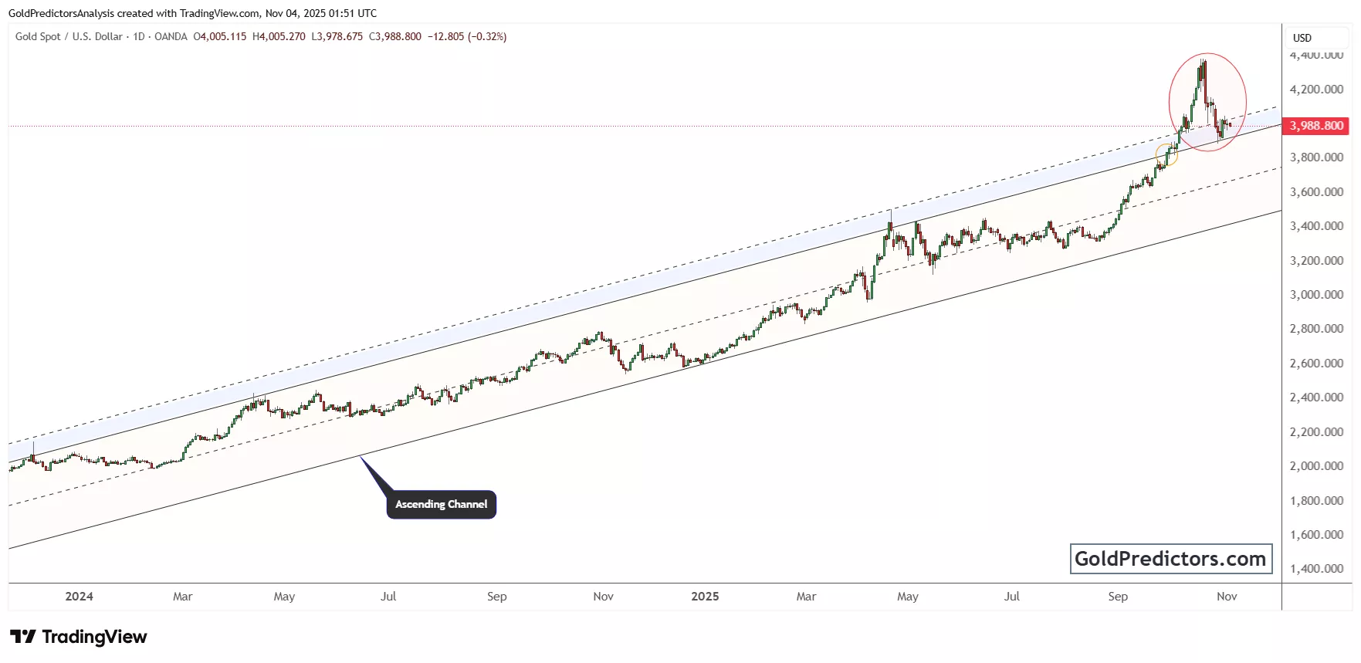Click the 2024 label on the time axis
Image resolution: width=1361 pixels, height=663 pixels.
pyautogui.click(x=79, y=597)
